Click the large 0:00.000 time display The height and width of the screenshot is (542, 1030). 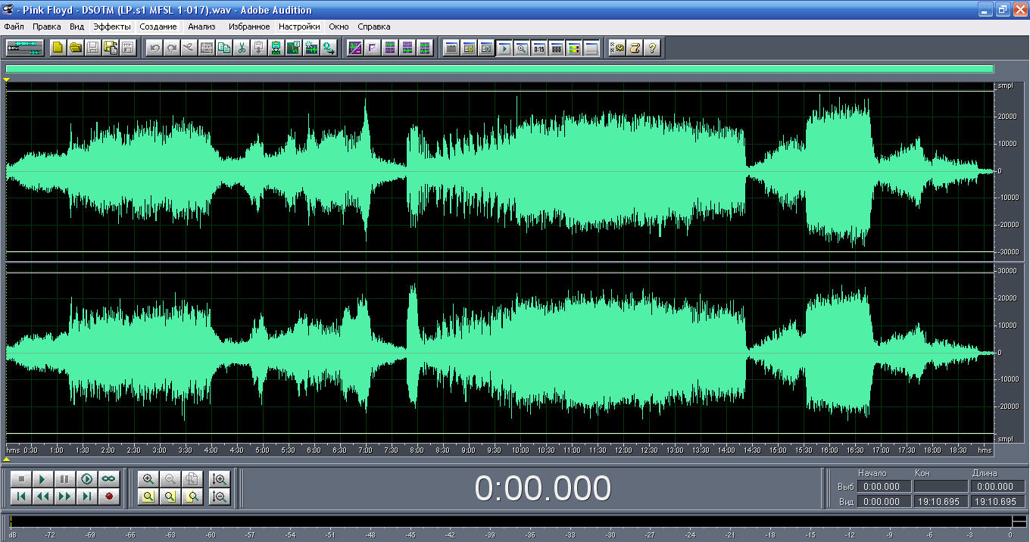coord(542,488)
